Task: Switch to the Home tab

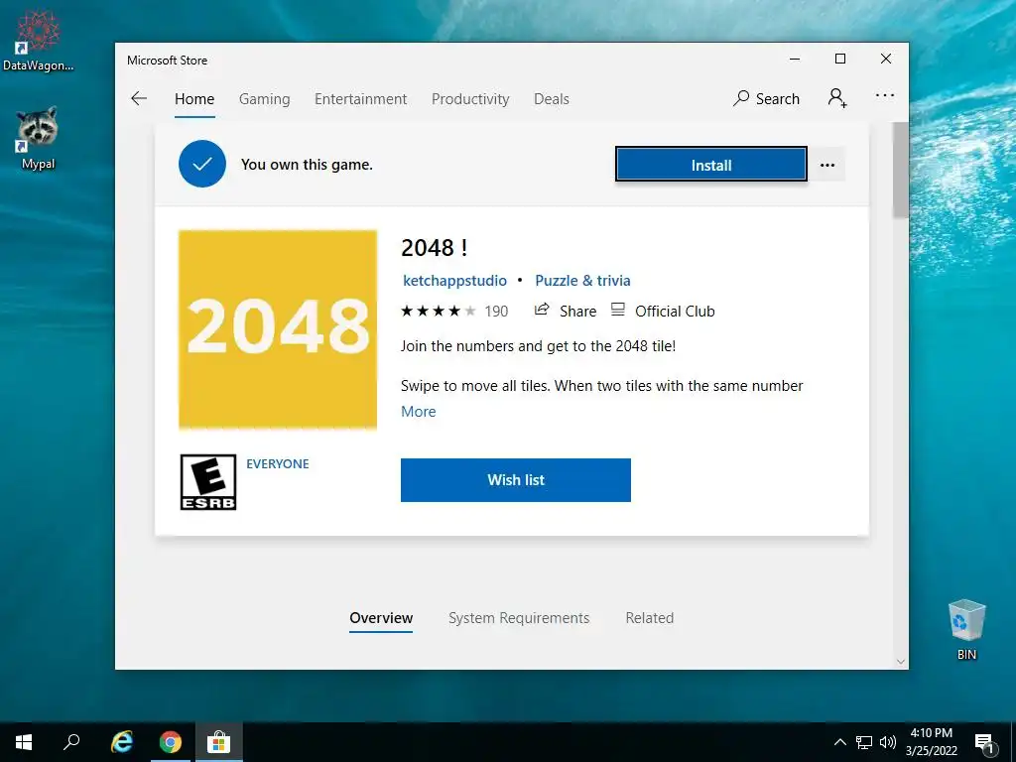Action: point(194,99)
